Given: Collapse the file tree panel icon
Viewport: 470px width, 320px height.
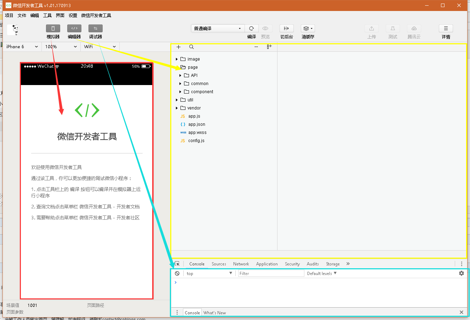Looking at the screenshot, I should [x=269, y=47].
